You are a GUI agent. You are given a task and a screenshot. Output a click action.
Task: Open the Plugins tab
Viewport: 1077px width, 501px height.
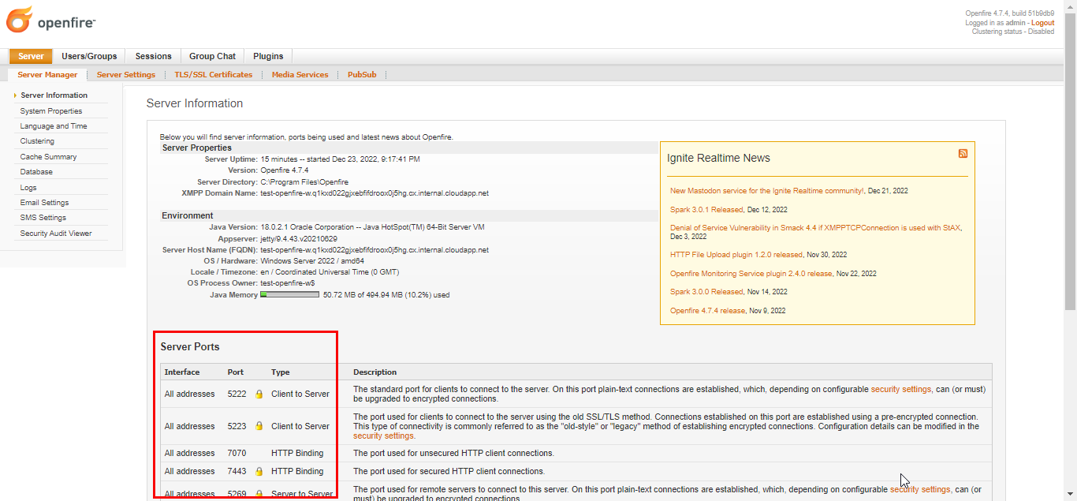tap(268, 56)
